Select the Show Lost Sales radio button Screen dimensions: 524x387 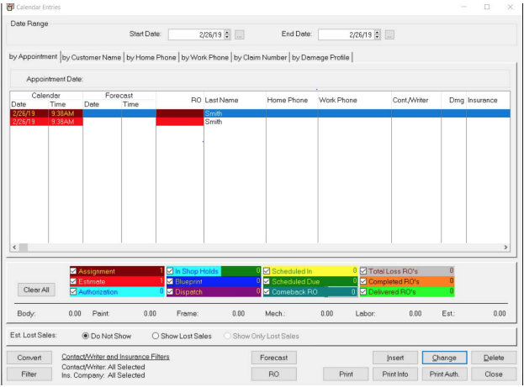[156, 335]
